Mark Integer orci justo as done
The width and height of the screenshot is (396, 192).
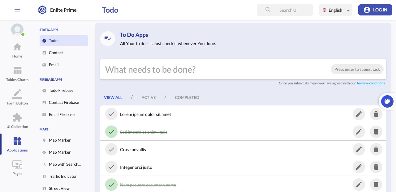(x=111, y=167)
